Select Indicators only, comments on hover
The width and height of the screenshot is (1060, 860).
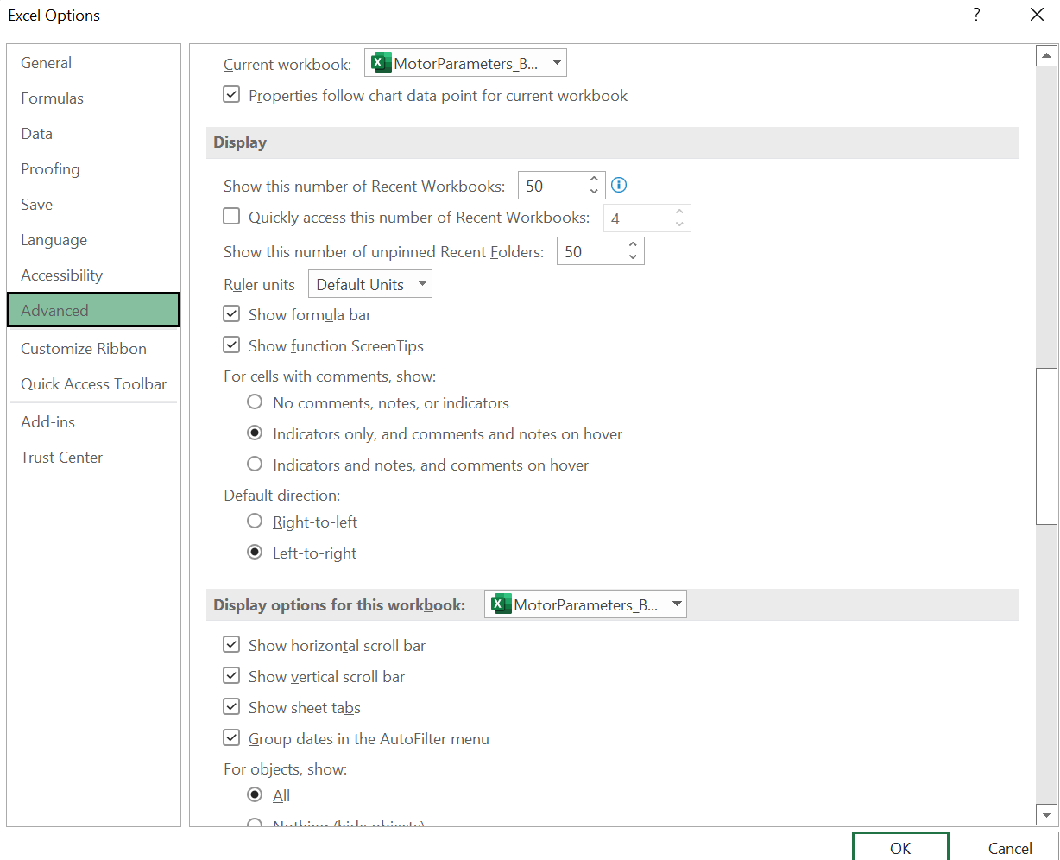click(x=255, y=433)
